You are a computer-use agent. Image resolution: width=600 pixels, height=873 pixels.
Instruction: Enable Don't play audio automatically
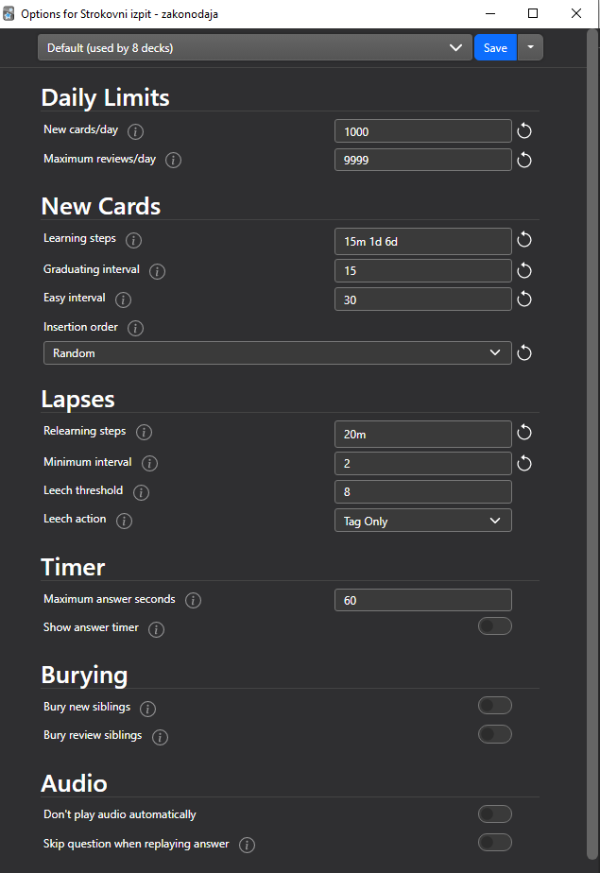(x=494, y=813)
